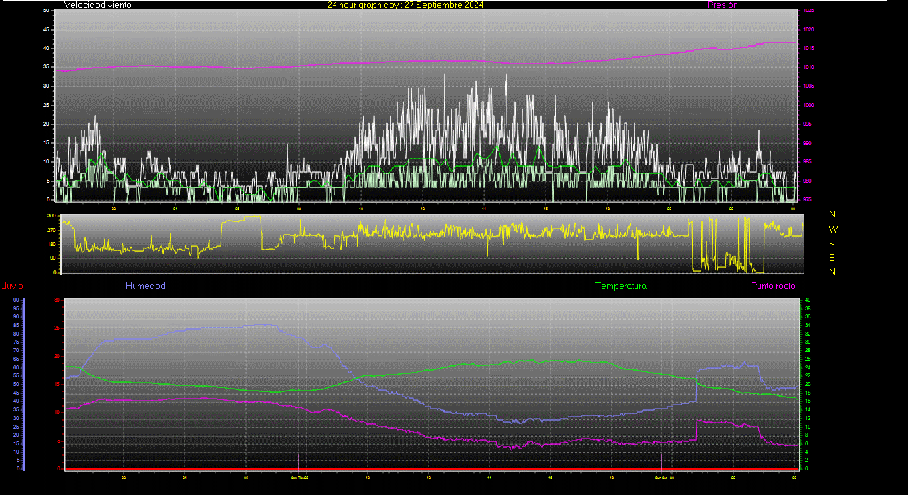The image size is (908, 495).
Task: Click the 75 value on blue humidity axis
Action: click(x=16, y=342)
